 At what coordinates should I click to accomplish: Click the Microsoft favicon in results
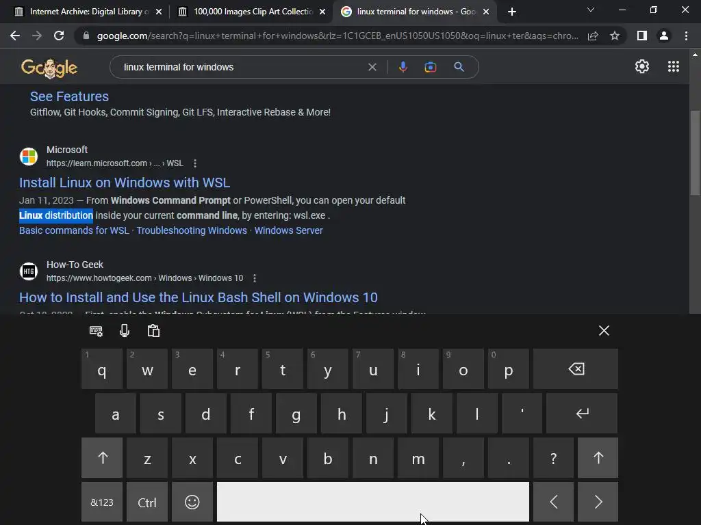[x=29, y=157]
